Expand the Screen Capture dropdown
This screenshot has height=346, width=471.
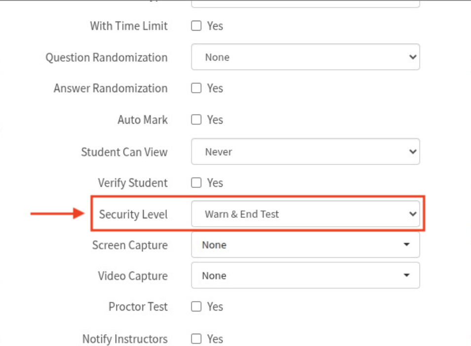click(x=305, y=245)
